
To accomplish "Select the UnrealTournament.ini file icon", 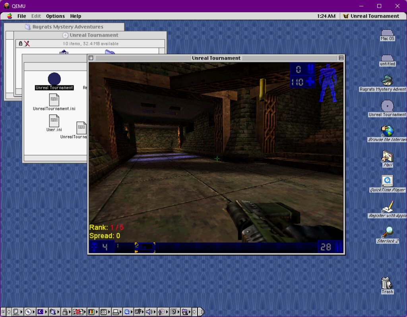I will pyautogui.click(x=54, y=100).
